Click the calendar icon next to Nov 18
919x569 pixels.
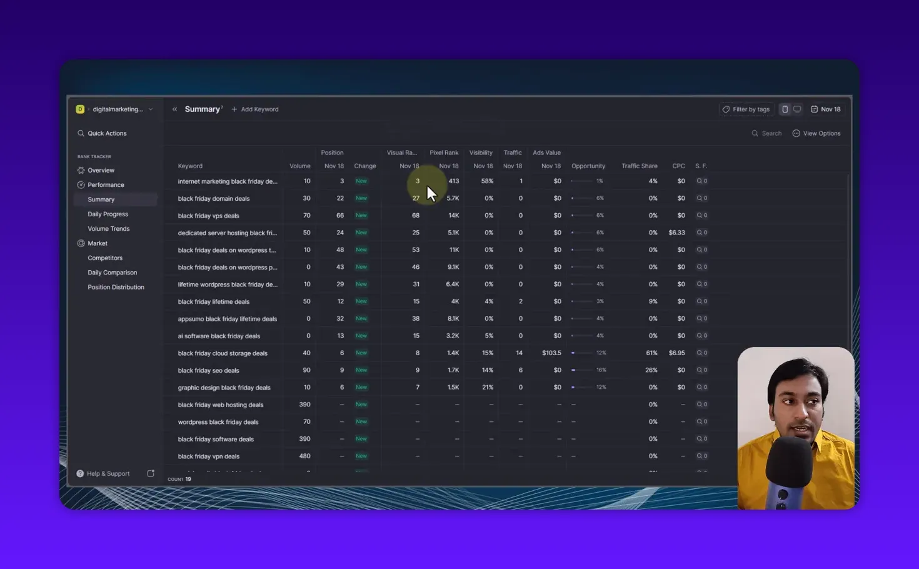click(816, 109)
